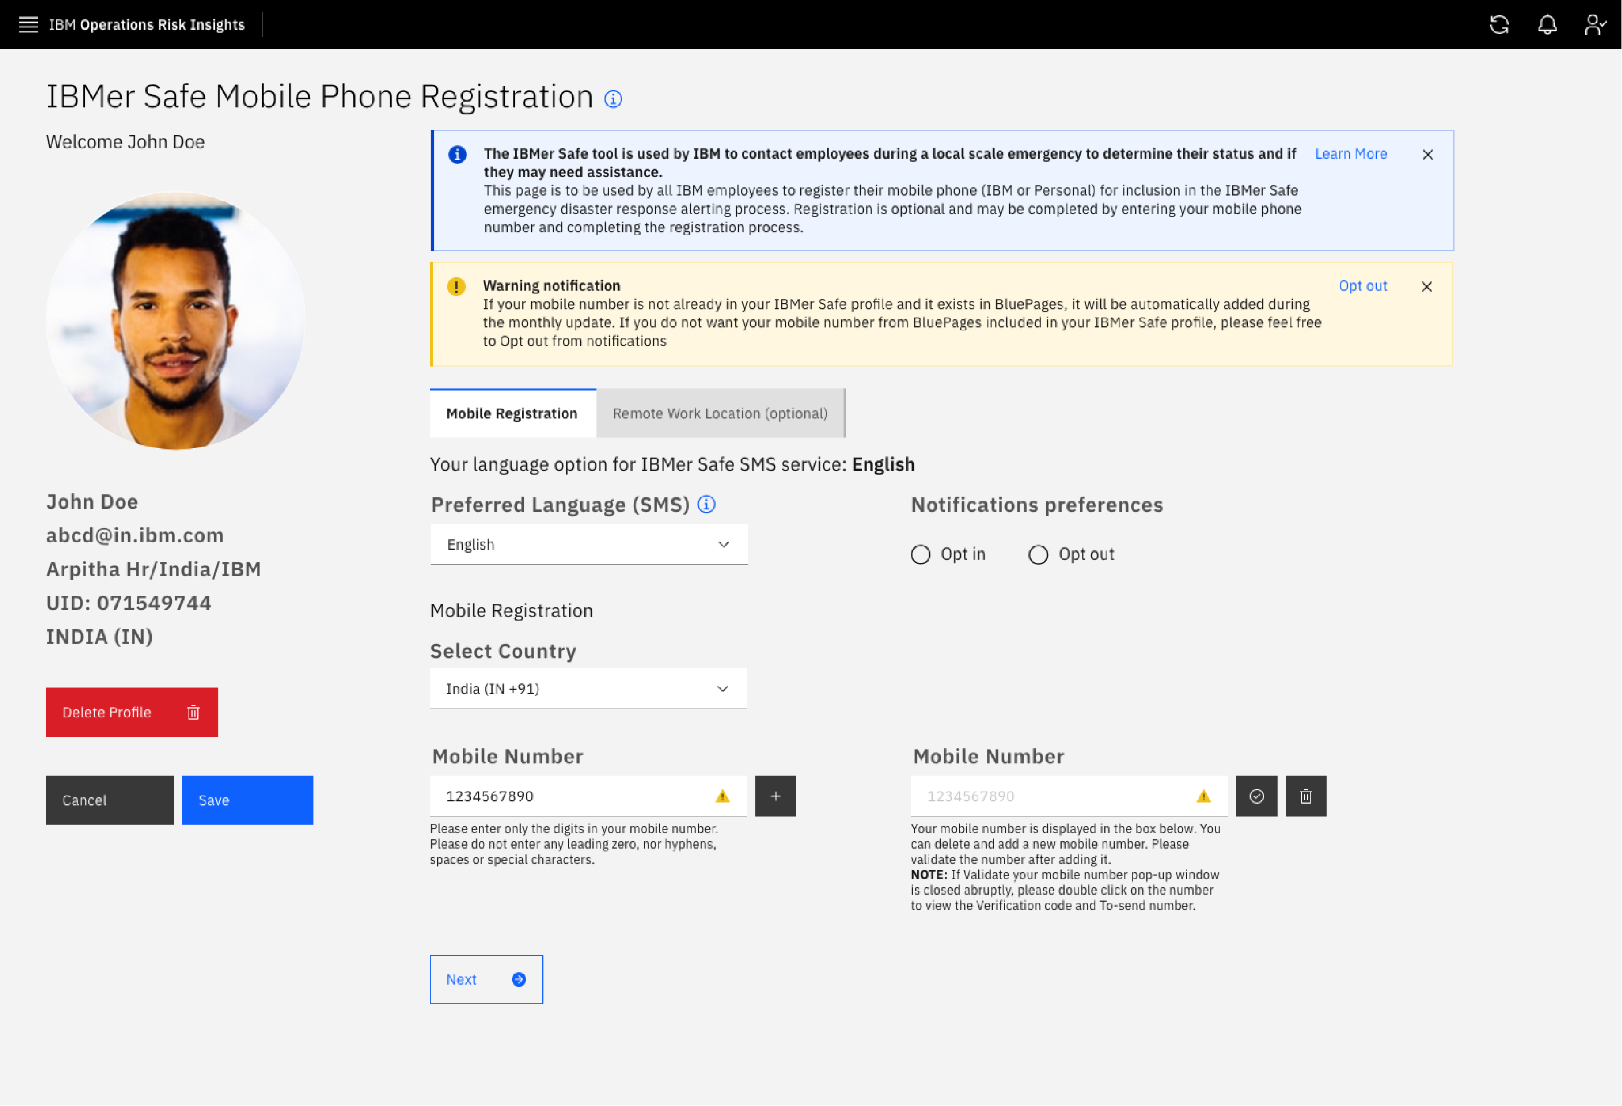Open the notifications bell
Viewport: 1622px width, 1106px height.
pos(1547,25)
